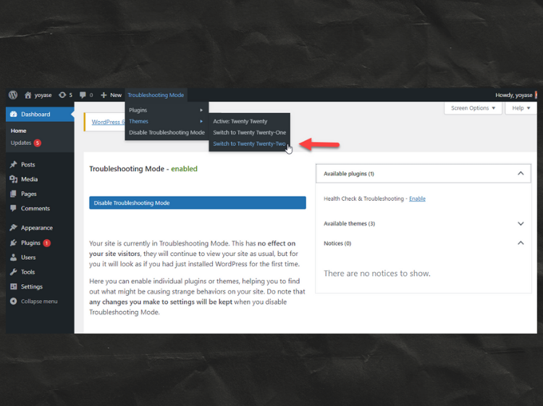
Task: Click the Enable link for Health Check plugin
Action: point(417,199)
